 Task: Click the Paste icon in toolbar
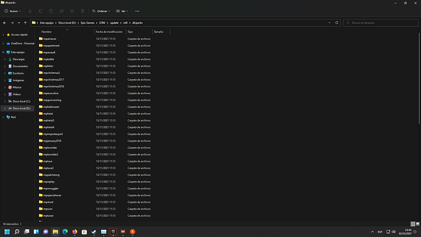point(51,11)
